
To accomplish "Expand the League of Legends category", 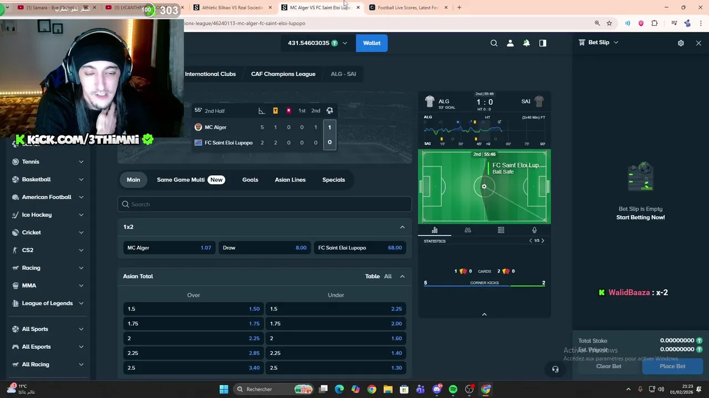I will [x=81, y=303].
